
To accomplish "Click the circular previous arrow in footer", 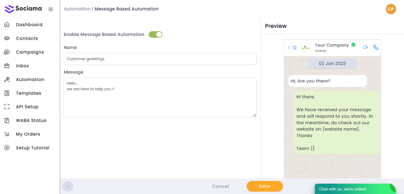I will click(x=68, y=186).
